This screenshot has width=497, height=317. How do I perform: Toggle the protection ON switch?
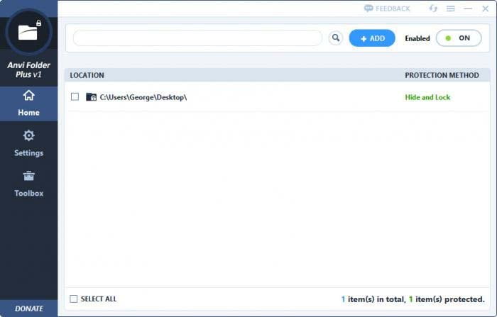459,38
